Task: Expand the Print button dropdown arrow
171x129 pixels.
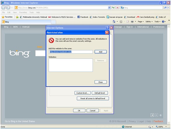Action: [135, 22]
